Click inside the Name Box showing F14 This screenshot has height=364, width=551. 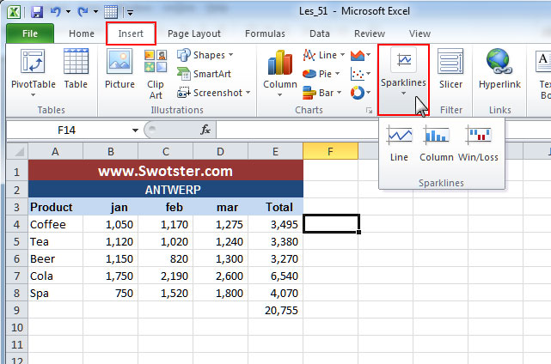(x=67, y=130)
